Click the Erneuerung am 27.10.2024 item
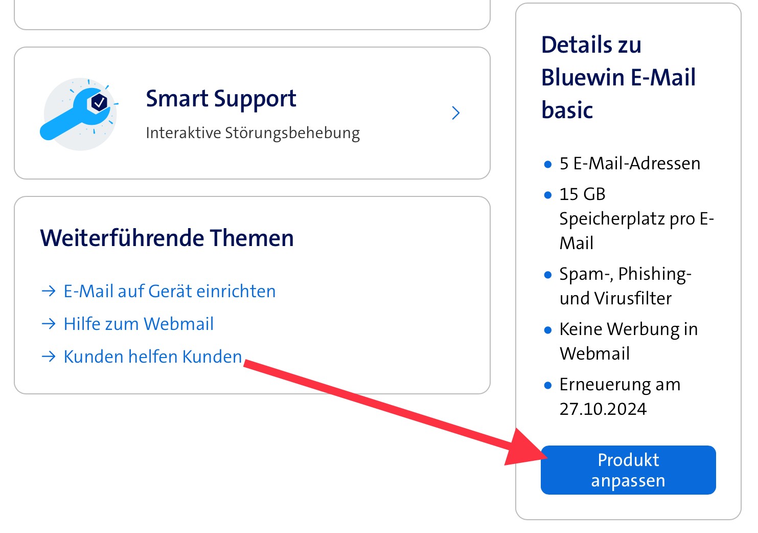This screenshot has height=533, width=758. pyautogui.click(x=619, y=396)
